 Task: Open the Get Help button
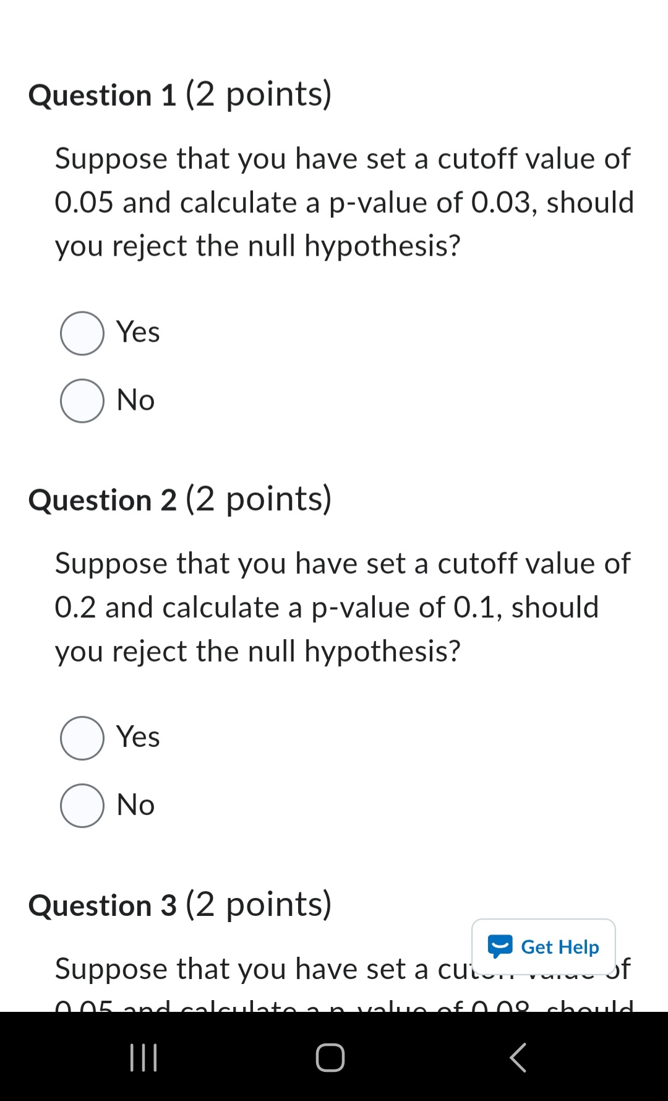[x=544, y=947]
